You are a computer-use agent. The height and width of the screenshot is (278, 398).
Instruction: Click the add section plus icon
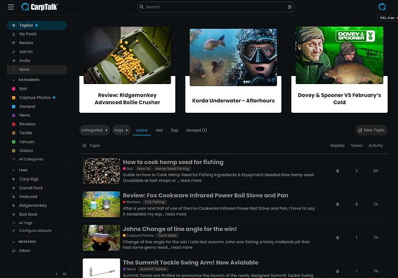click(57, 274)
